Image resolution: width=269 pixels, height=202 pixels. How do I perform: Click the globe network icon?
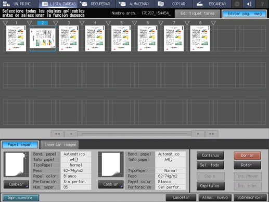[x=237, y=4]
